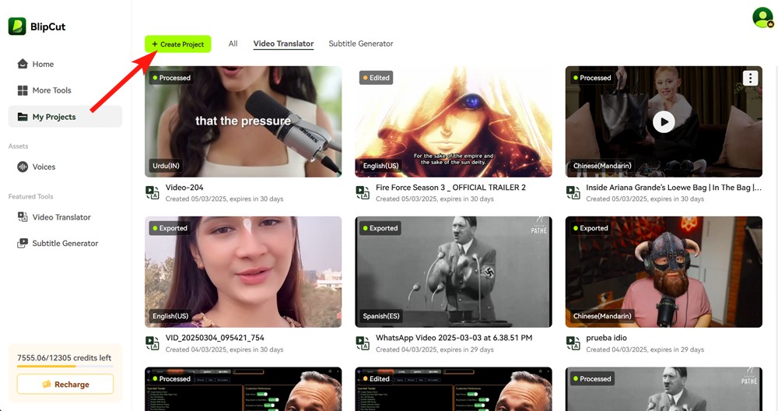Click the Exported badge on WhatsApp Video
The image size is (778, 411).
pos(380,228)
